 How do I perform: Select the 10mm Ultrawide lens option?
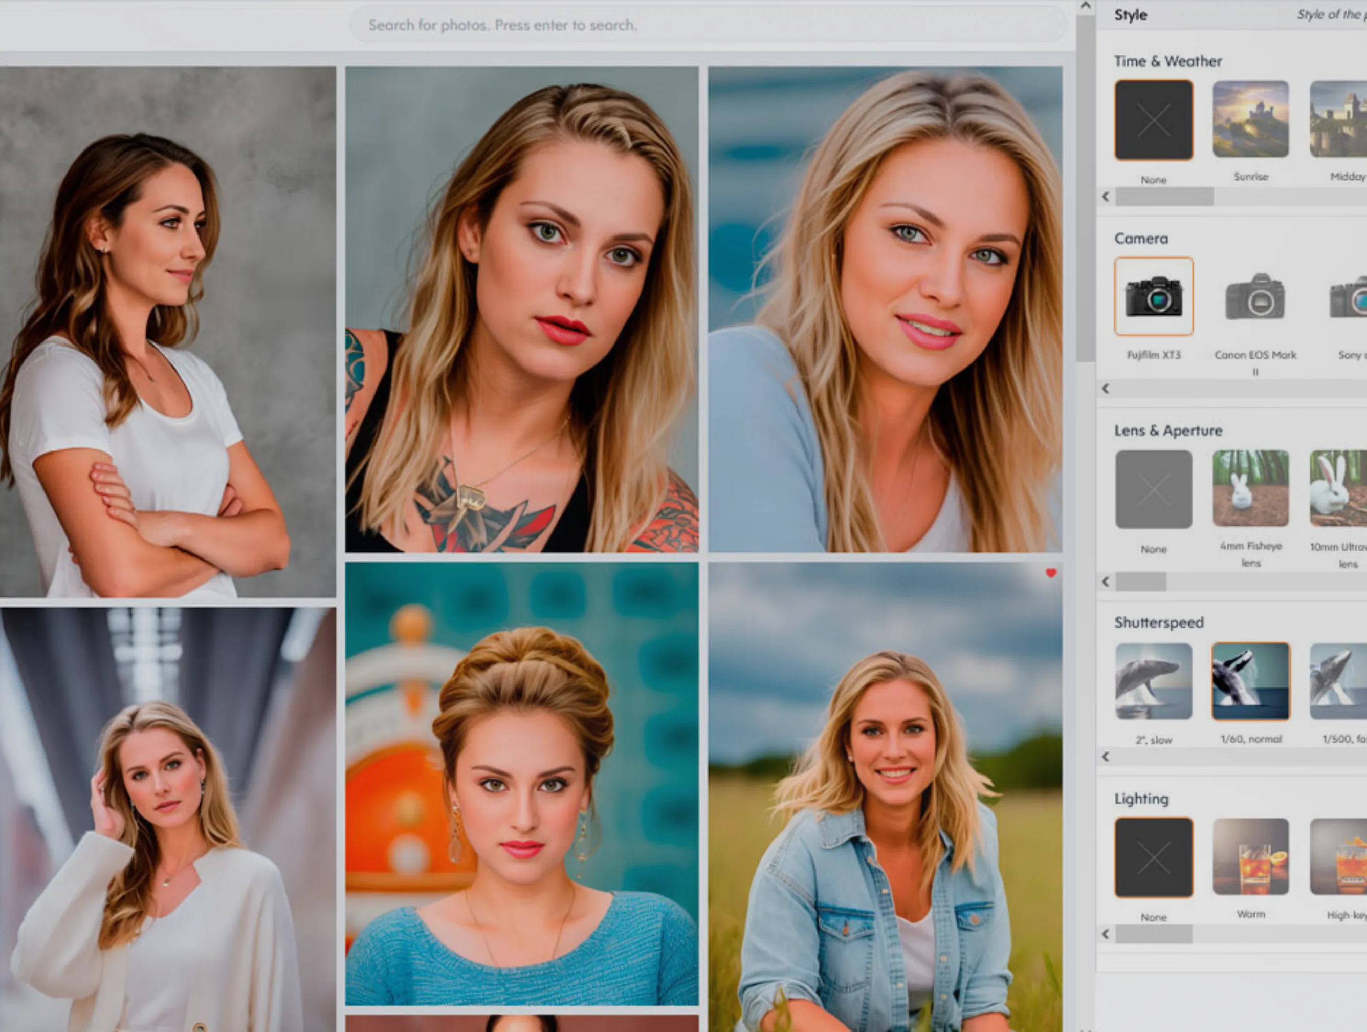(1338, 488)
